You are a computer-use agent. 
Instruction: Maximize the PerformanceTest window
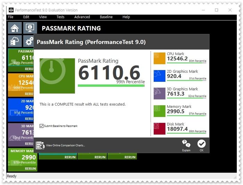[x=217, y=10]
